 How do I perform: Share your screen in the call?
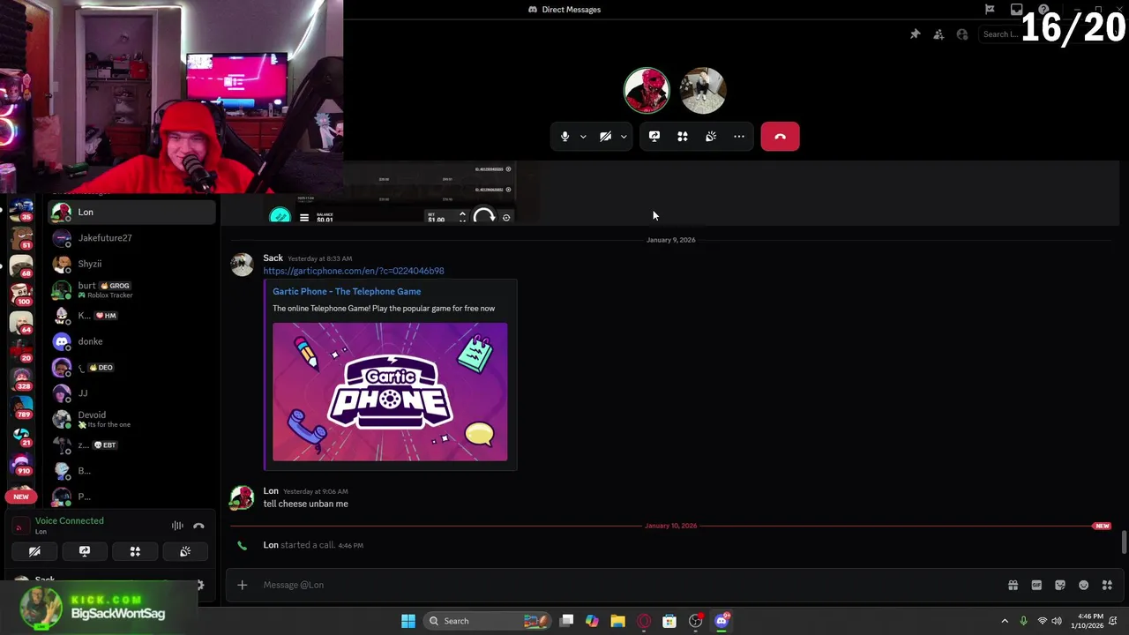coord(654,137)
